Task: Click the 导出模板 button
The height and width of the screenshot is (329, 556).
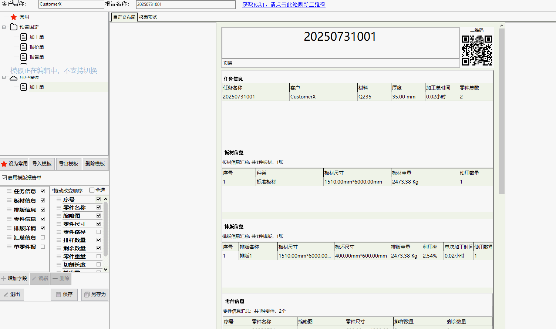Action: pos(68,164)
